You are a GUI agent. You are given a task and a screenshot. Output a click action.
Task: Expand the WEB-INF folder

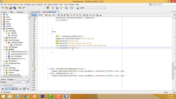pos(7,33)
